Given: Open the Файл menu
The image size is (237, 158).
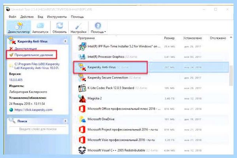Looking at the screenshot, I should pyautogui.click(x=12, y=17).
